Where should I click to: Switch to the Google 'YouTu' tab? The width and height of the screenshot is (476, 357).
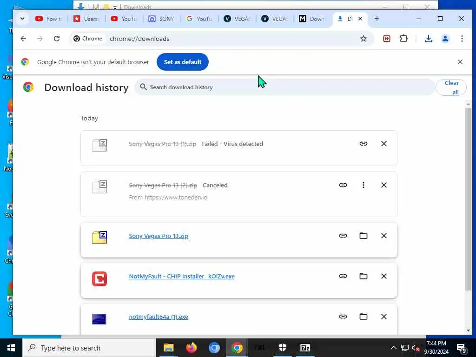click(x=199, y=19)
